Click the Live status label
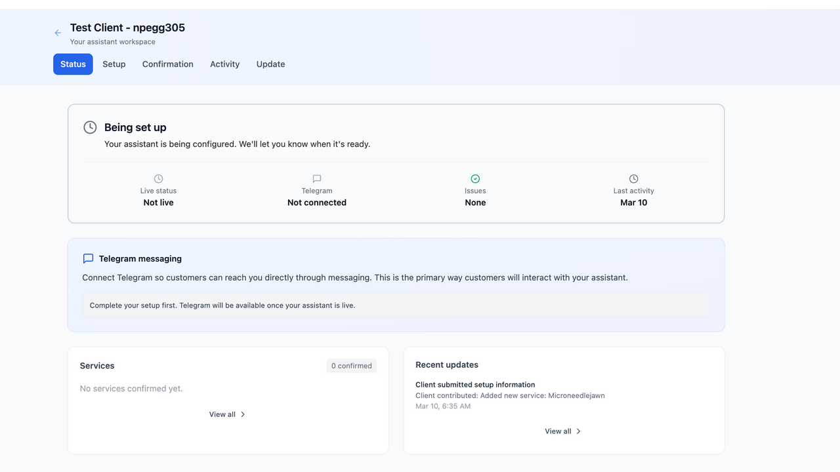Viewport: 840px width, 472px height. pyautogui.click(x=158, y=191)
